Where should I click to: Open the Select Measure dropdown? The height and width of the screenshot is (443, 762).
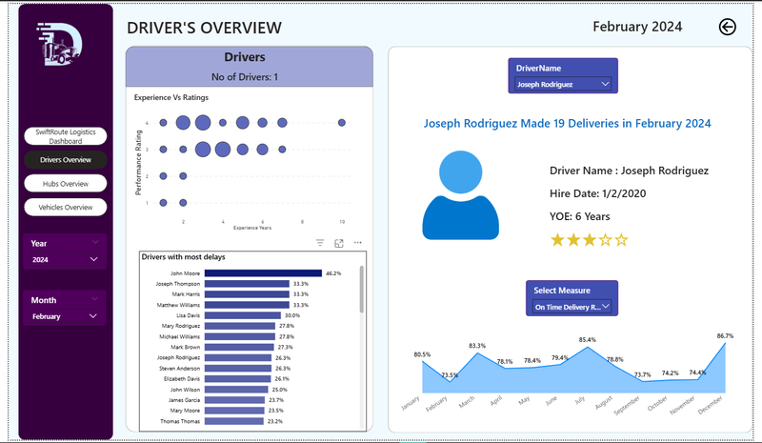[572, 307]
